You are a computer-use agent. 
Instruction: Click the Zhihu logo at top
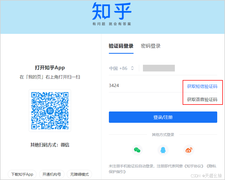click(x=112, y=11)
